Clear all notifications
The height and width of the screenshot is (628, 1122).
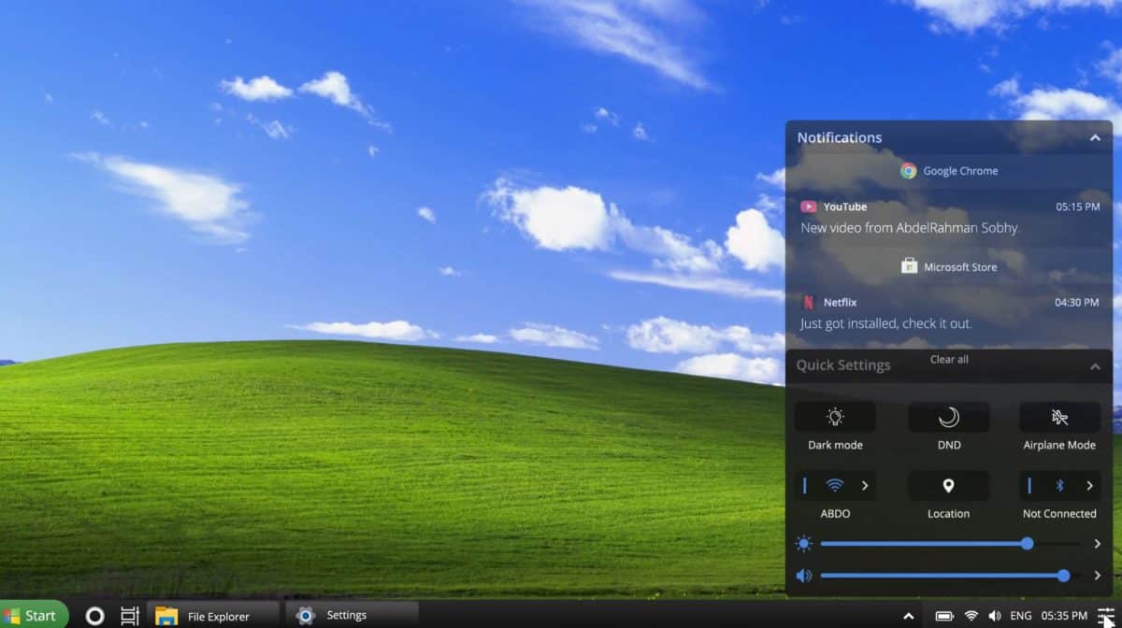948,357
